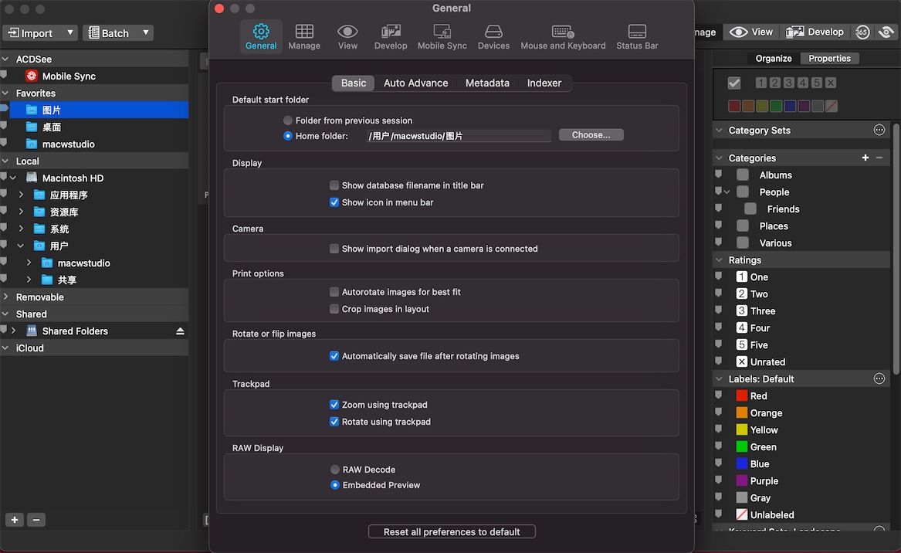Viewport: 901px width, 553px height.
Task: Open the Mobile Sync preferences pane
Action: click(x=442, y=37)
